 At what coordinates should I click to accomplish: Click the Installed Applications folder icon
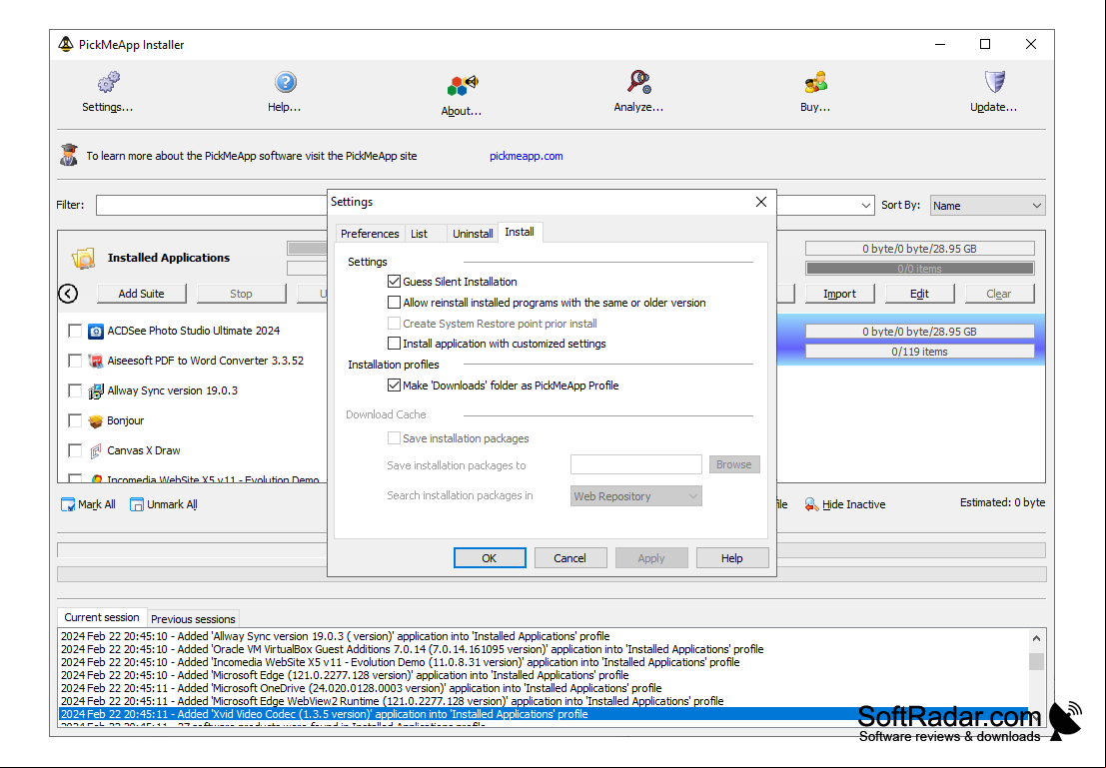pos(83,258)
